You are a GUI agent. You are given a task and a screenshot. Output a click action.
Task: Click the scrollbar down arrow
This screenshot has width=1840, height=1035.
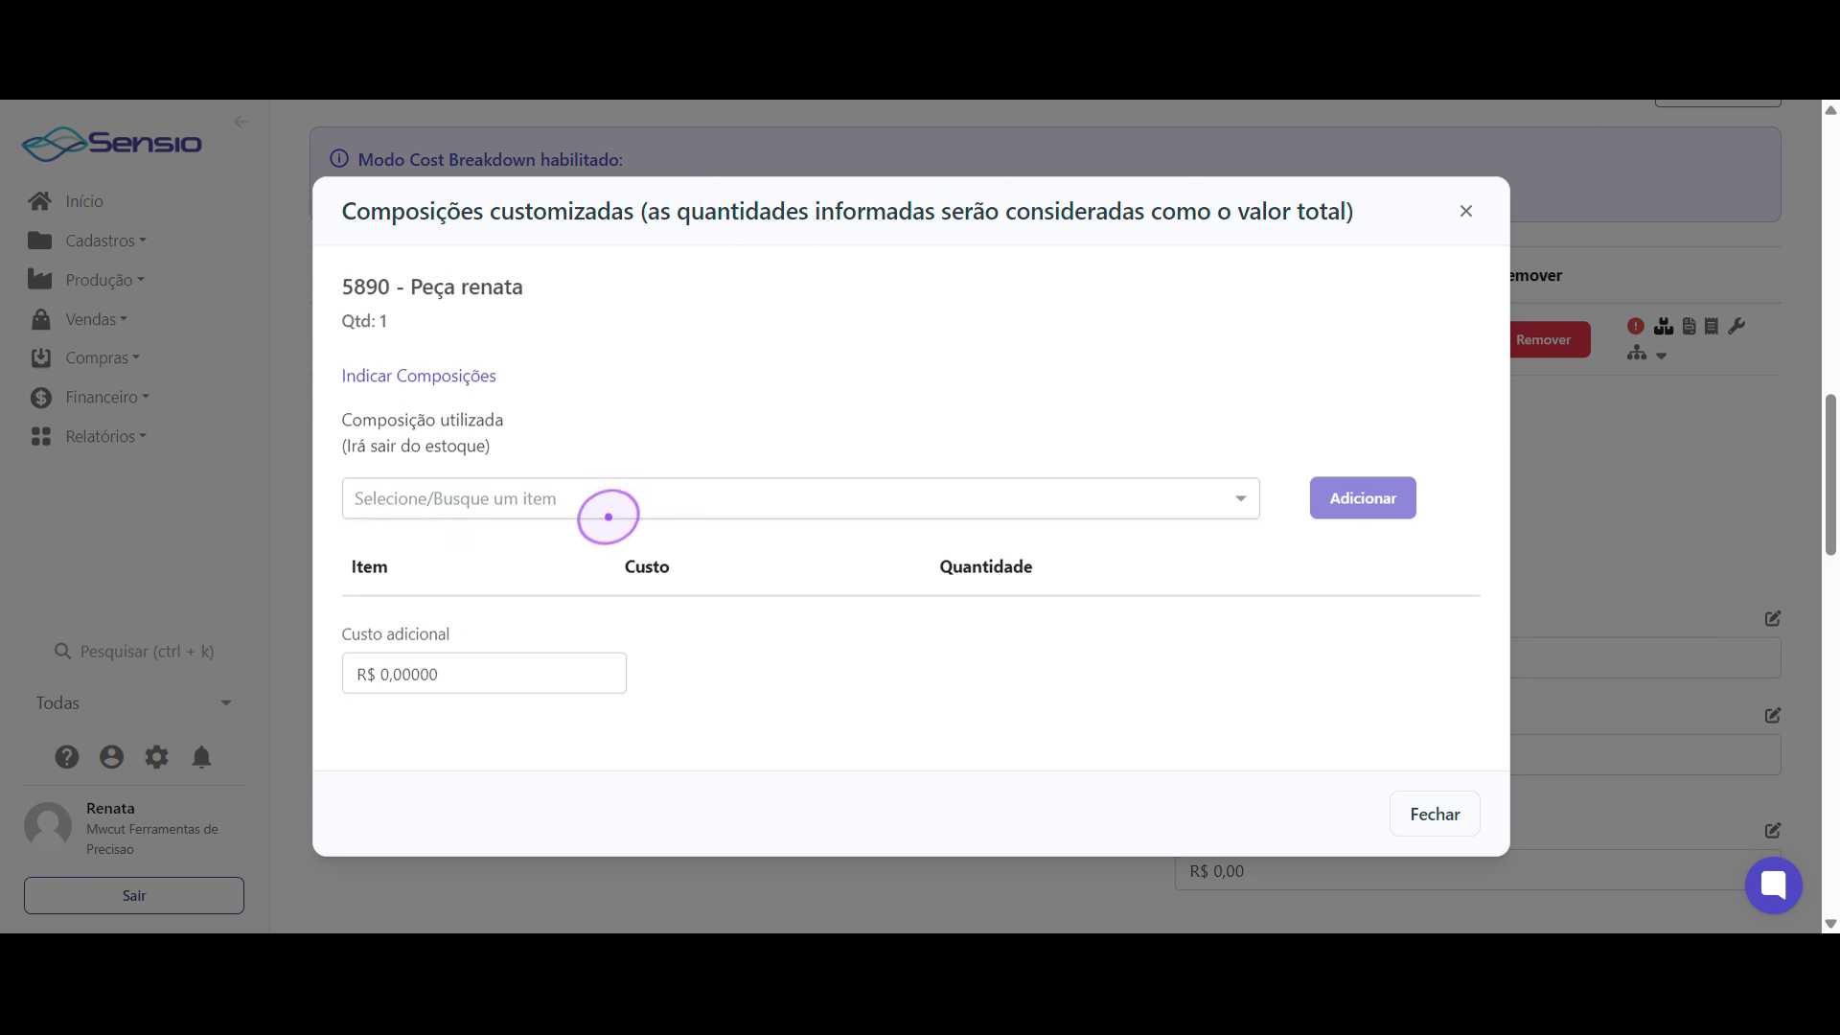pyautogui.click(x=1830, y=925)
